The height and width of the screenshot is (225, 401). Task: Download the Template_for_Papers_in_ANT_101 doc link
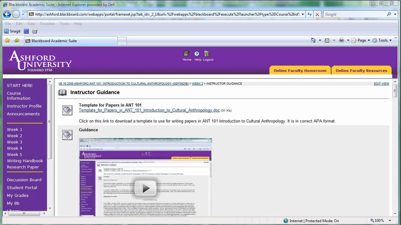pos(149,110)
